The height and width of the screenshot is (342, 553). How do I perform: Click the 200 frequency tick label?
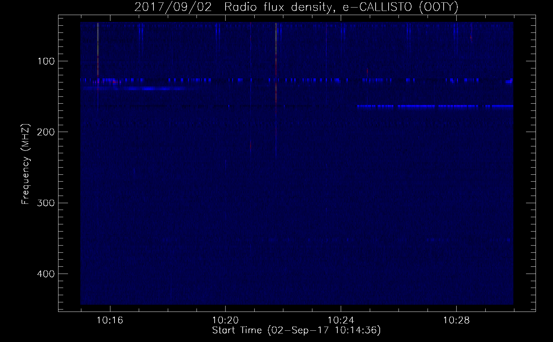[46, 132]
